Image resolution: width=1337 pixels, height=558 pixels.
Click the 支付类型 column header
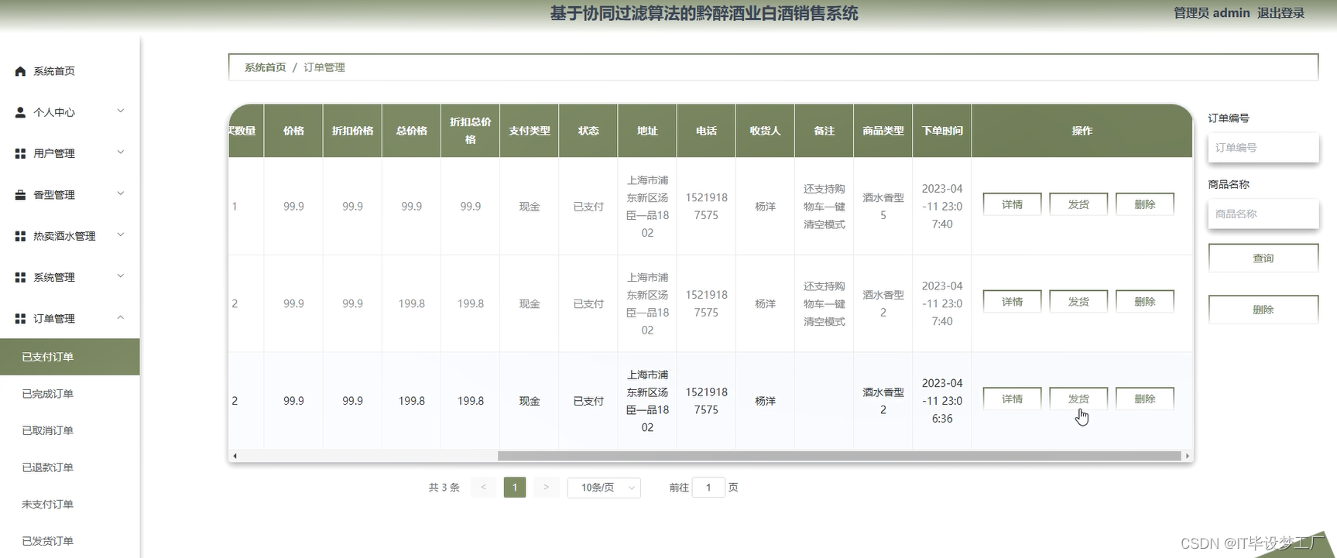530,131
